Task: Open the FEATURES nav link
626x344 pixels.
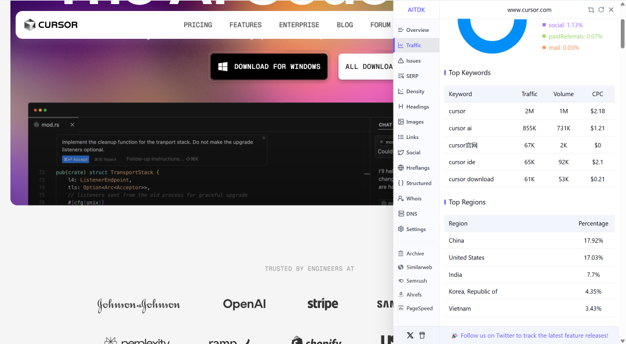Action: pyautogui.click(x=246, y=25)
